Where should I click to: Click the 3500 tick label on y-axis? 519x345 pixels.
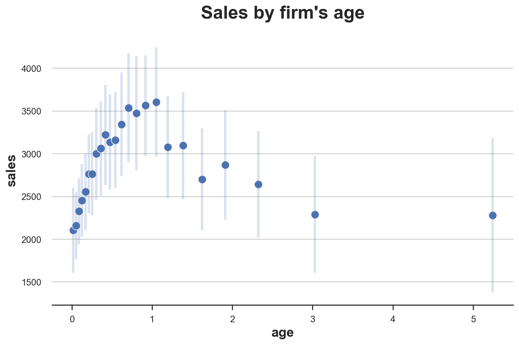pos(31,112)
